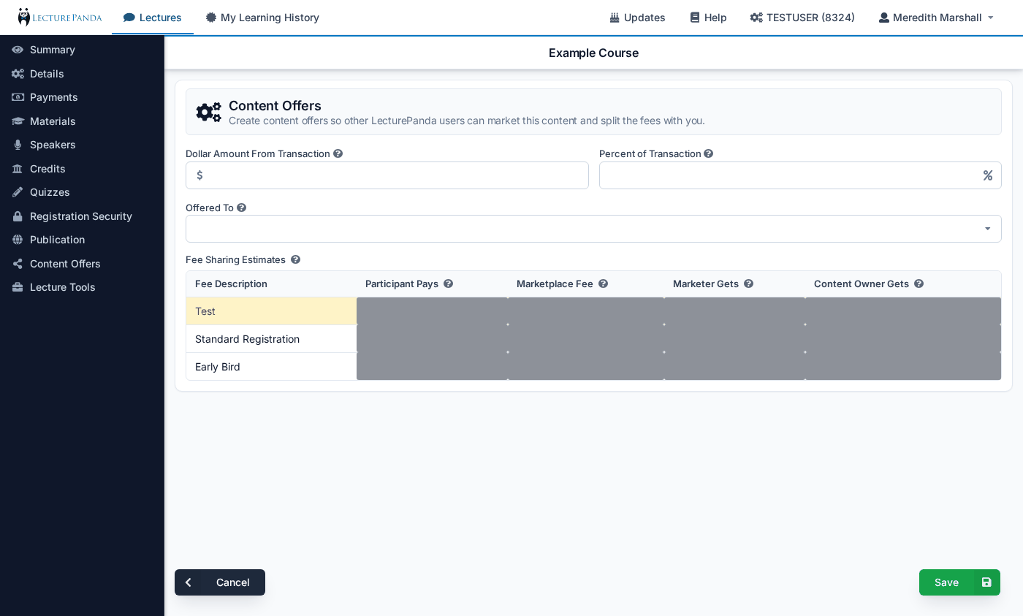Image resolution: width=1023 pixels, height=616 pixels.
Task: Click the Dollar Amount From Transaction help icon
Action: click(338, 153)
